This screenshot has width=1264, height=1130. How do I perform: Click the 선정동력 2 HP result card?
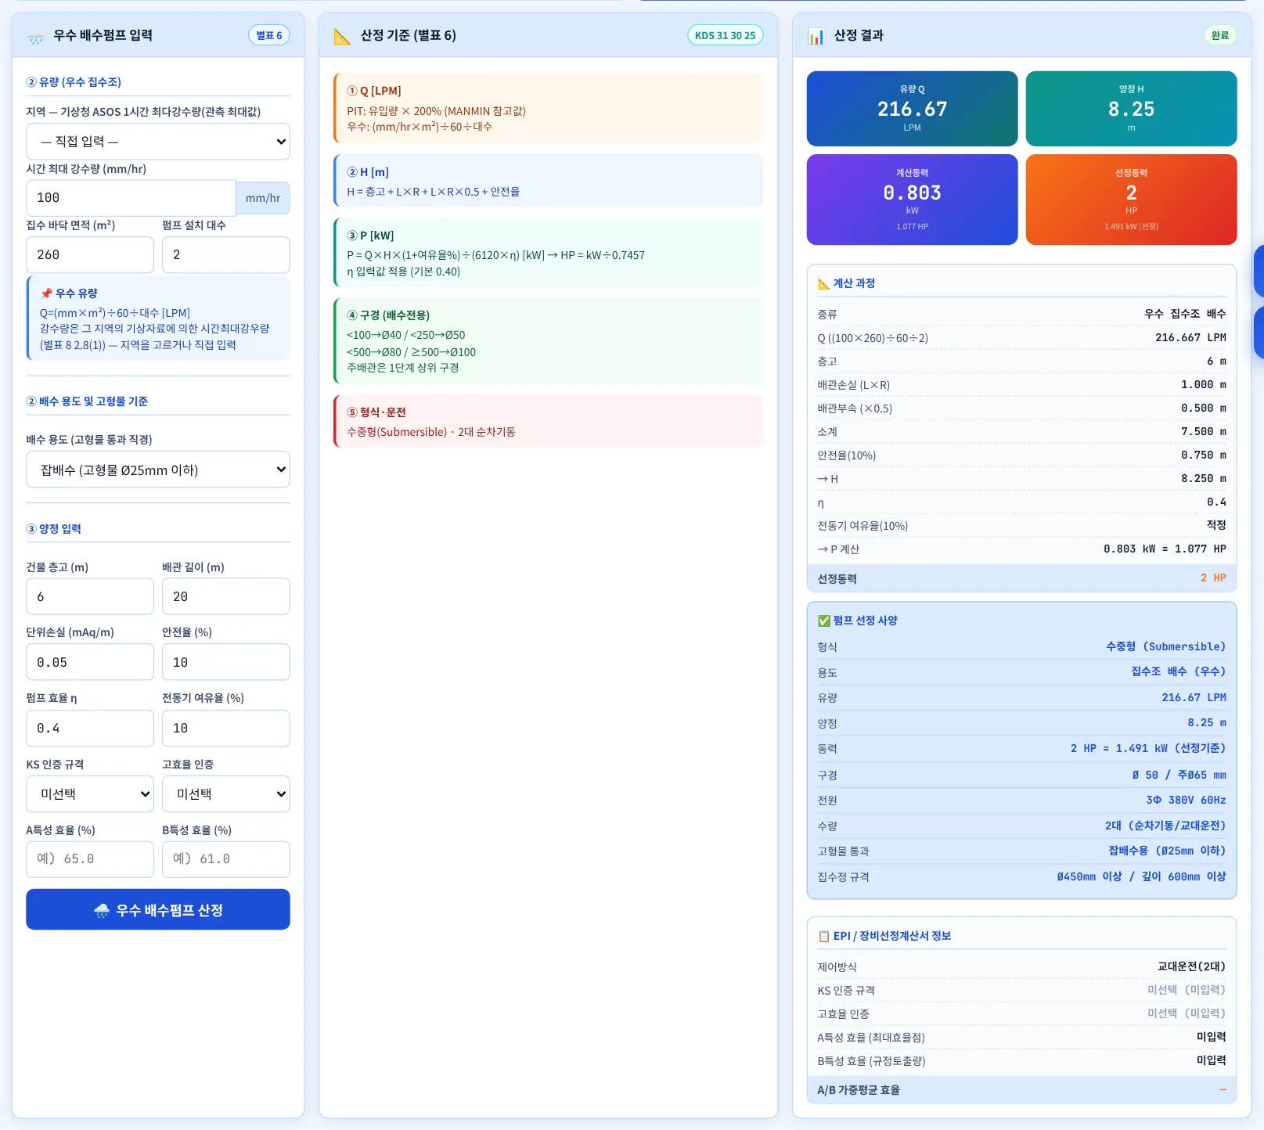pos(1132,200)
